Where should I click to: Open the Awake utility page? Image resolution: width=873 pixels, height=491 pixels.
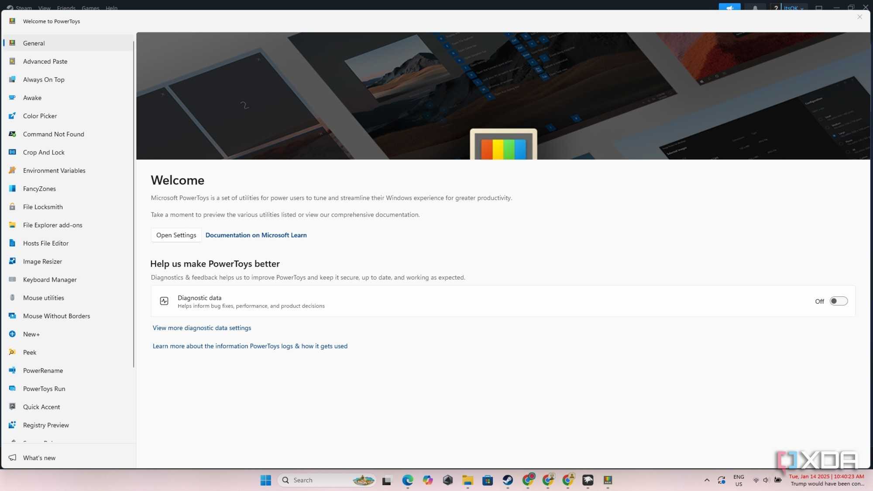[x=68, y=98]
